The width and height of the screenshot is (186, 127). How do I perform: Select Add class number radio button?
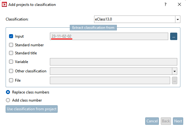pyautogui.click(x=8, y=100)
